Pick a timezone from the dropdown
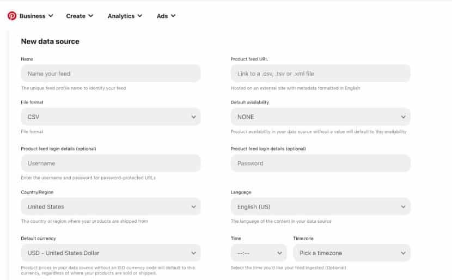Screen dimensions: 452x280 point(351,253)
